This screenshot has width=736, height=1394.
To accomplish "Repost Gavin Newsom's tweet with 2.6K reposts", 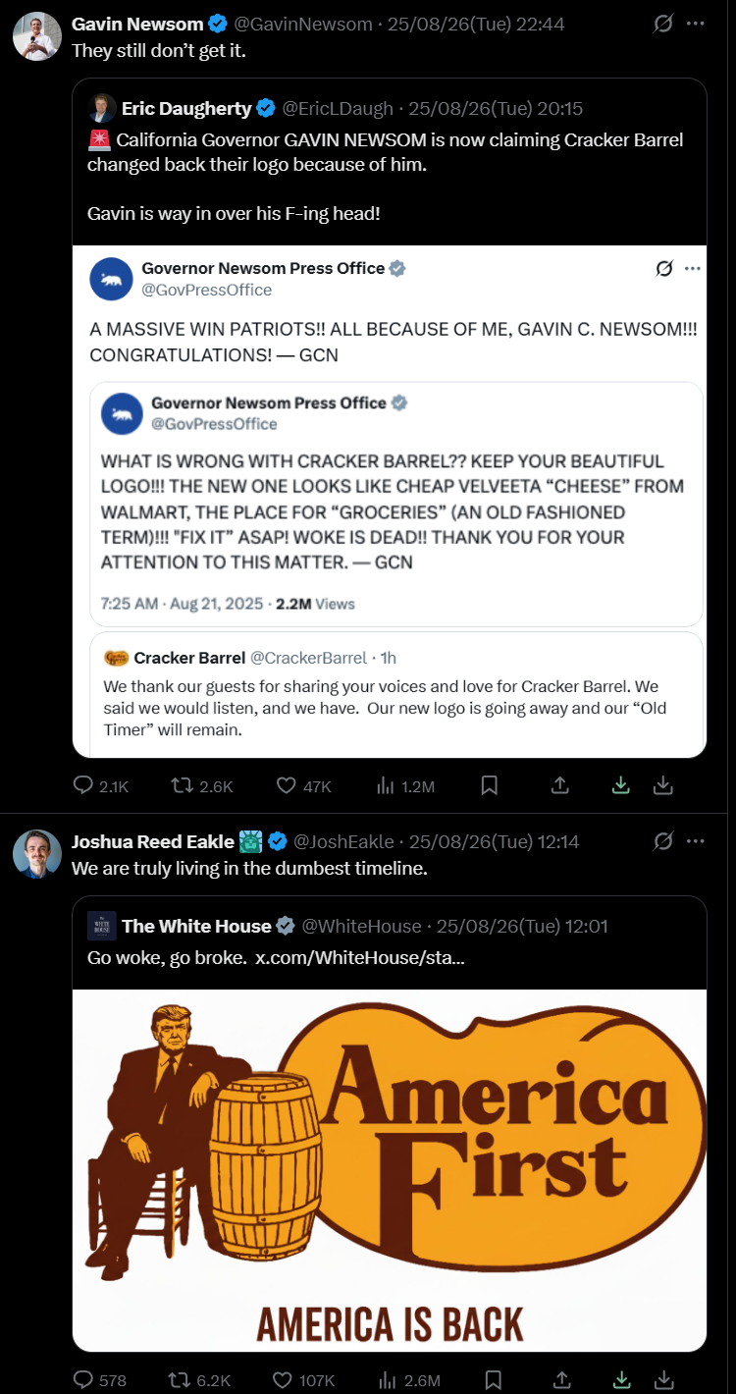I will [x=180, y=785].
